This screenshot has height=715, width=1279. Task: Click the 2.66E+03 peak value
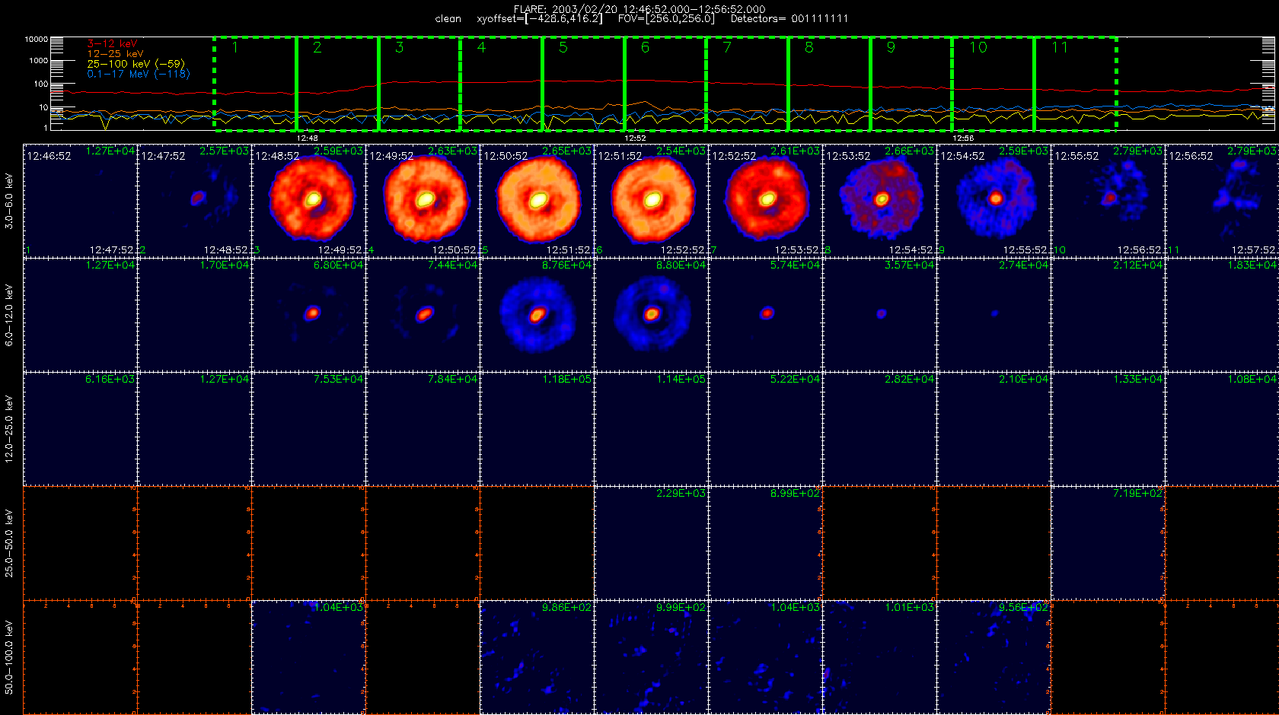coord(909,151)
